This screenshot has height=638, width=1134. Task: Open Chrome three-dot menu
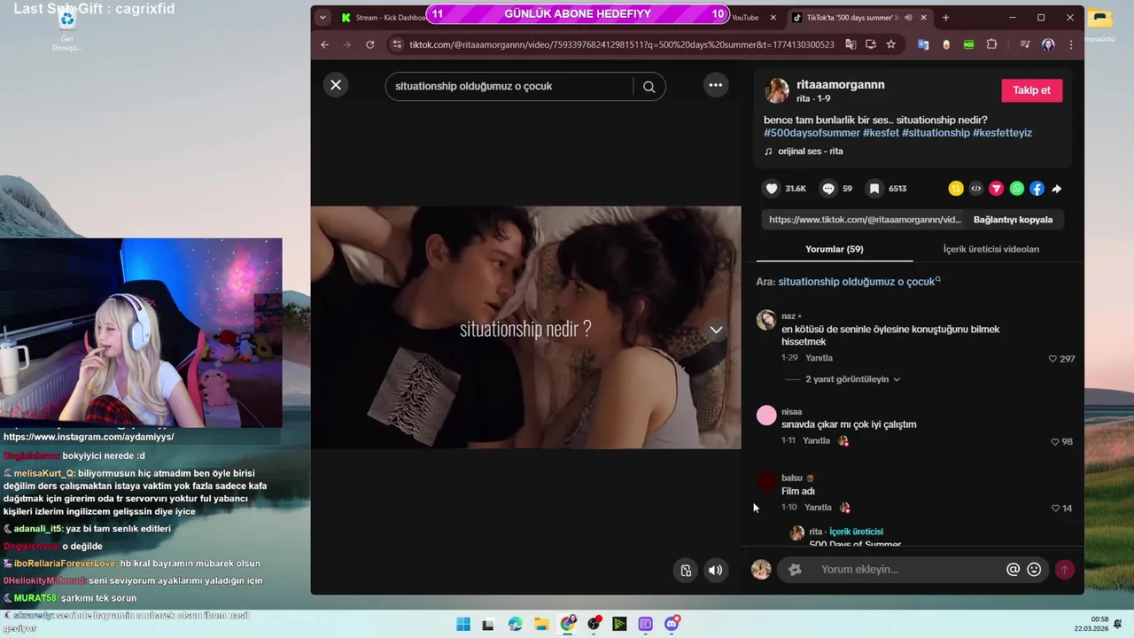pos(1071,44)
